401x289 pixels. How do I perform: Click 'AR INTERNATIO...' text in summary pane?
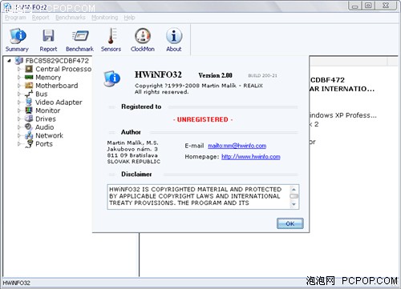pos(342,89)
